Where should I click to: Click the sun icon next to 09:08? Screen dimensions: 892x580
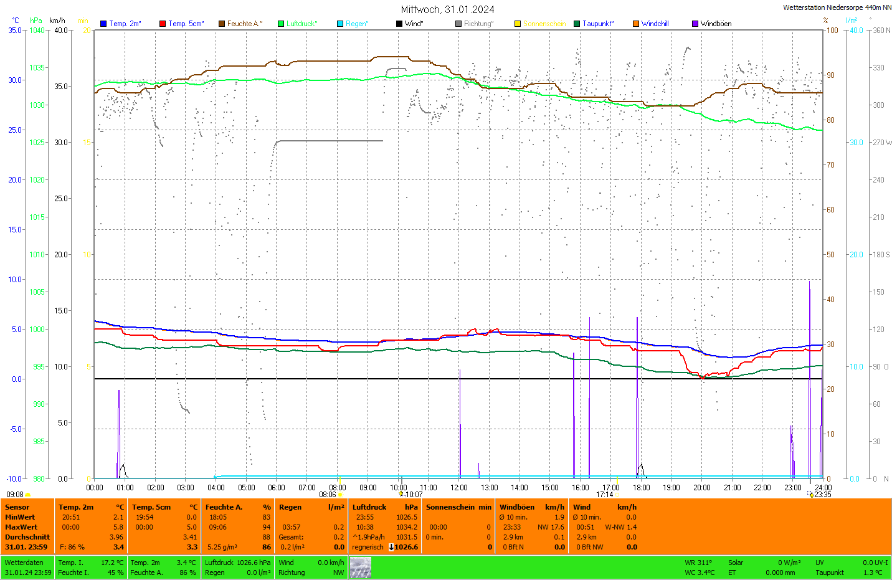tap(28, 495)
